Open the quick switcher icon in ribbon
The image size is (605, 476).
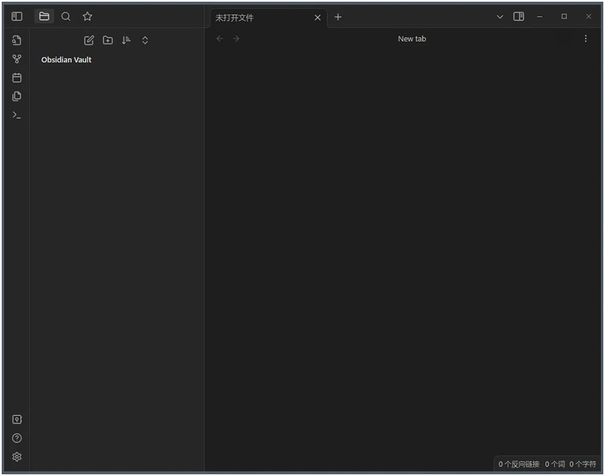click(17, 40)
